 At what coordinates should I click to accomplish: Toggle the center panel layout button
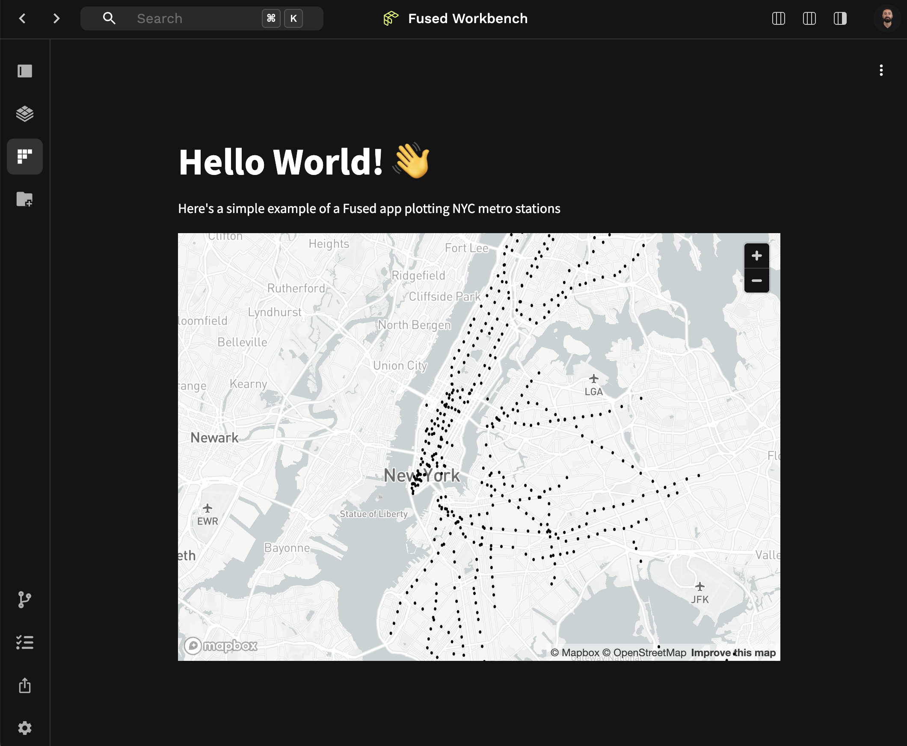(809, 18)
